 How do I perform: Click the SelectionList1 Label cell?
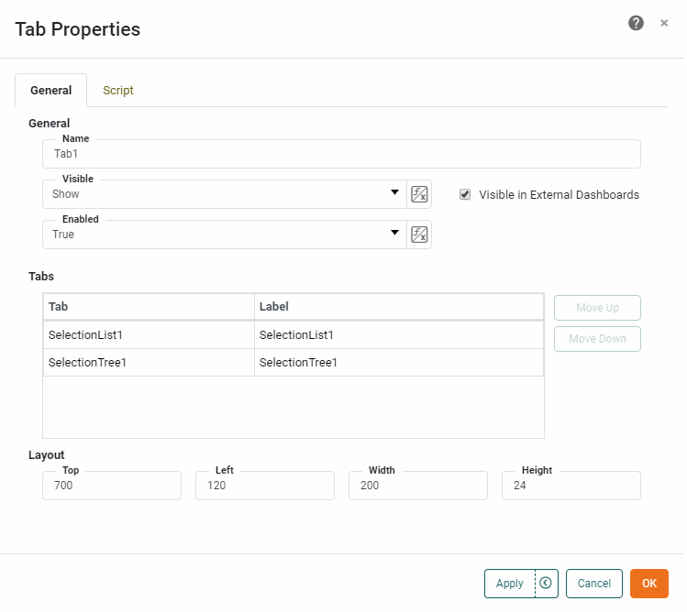pyautogui.click(x=399, y=335)
